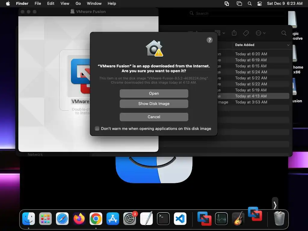The image size is (308, 231).
Task: Open the App Store from the Dock
Action: pyautogui.click(x=113, y=219)
